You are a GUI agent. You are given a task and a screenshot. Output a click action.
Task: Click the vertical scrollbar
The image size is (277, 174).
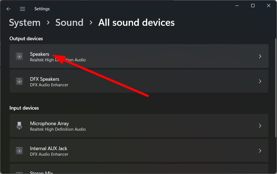(x=275, y=83)
